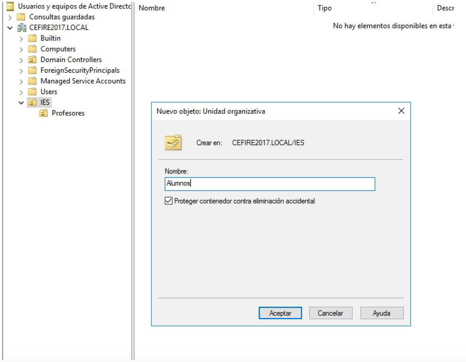Click the Cancelar button

pyautogui.click(x=331, y=313)
